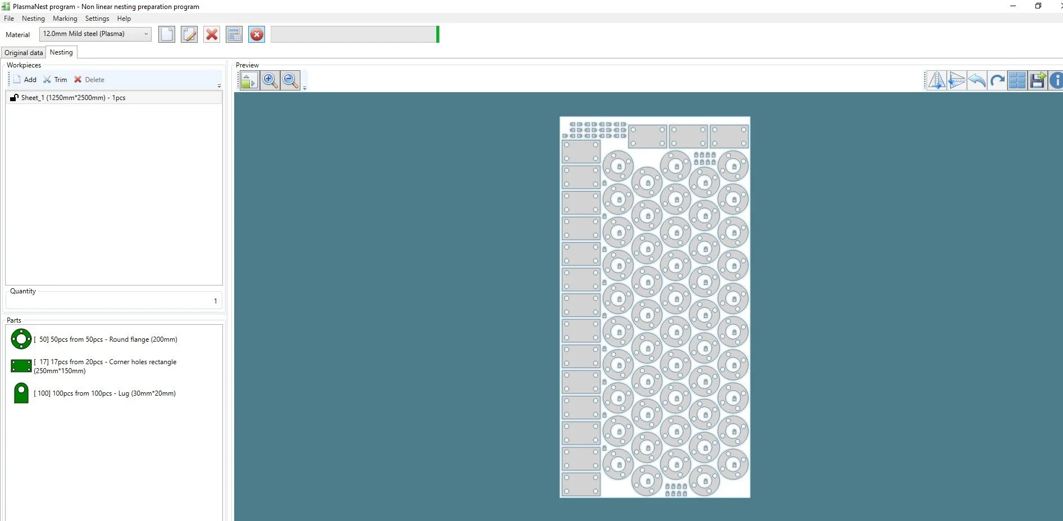Expand the Workpieces toolbar overflow arrow
Screen dimensions: 1063x521
(x=219, y=86)
